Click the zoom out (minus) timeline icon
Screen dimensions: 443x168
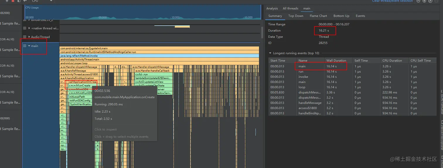[x=418, y=1]
